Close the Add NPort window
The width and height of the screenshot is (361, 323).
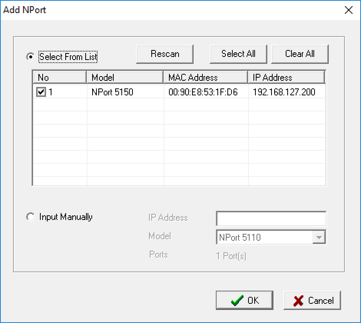[x=349, y=10]
